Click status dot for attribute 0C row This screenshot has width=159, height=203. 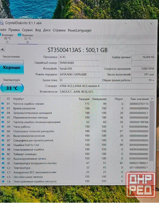(3, 136)
